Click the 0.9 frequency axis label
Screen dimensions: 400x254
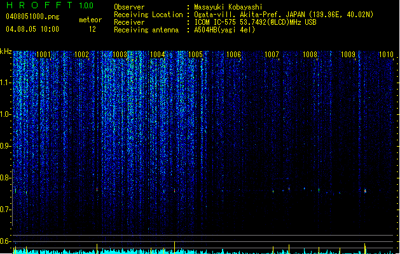coord(6,146)
